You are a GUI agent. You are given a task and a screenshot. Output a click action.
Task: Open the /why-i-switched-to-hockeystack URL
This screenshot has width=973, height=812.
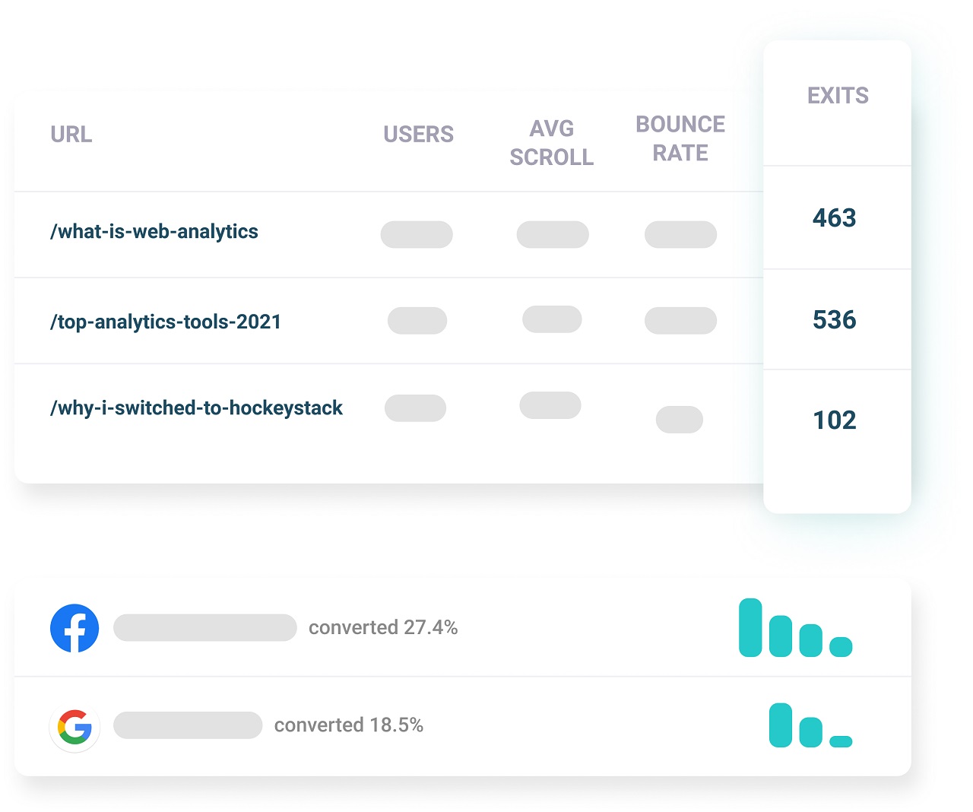pyautogui.click(x=196, y=408)
